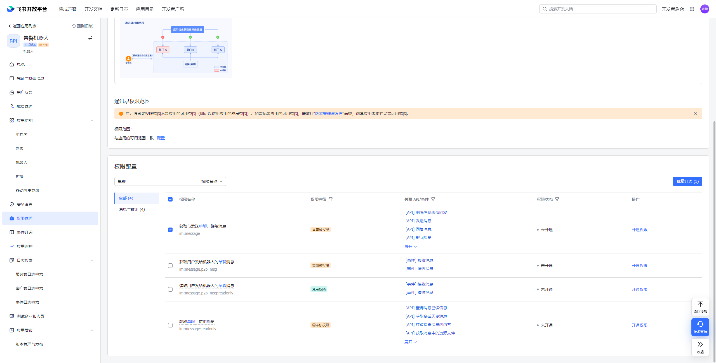This screenshot has height=363, width=716.
Task: Click the search magnifier icon
Action: (x=545, y=9)
